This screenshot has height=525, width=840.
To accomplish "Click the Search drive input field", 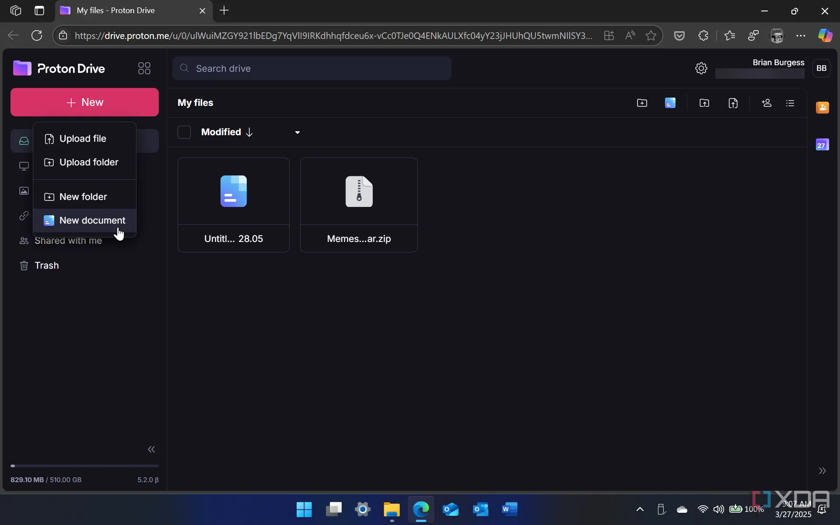I will [312, 68].
